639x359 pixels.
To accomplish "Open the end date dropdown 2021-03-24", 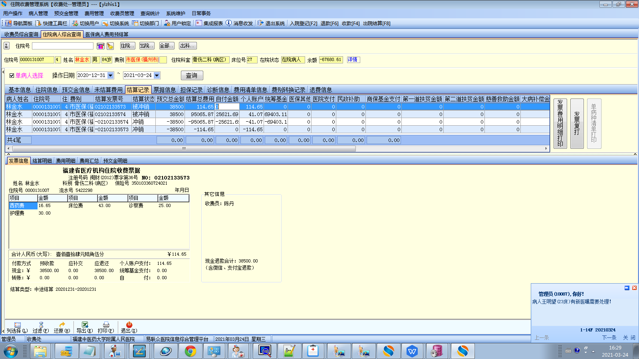I will pyautogui.click(x=157, y=75).
